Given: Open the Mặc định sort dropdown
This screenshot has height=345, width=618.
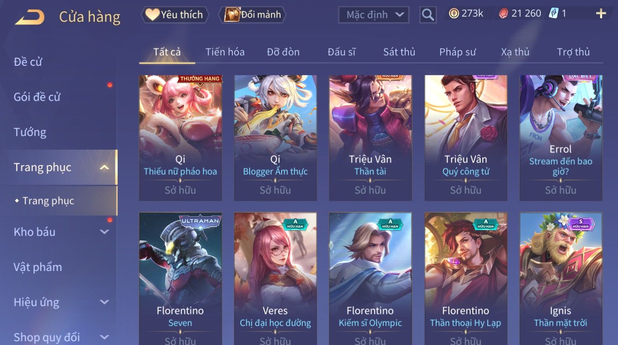Looking at the screenshot, I should click(373, 15).
